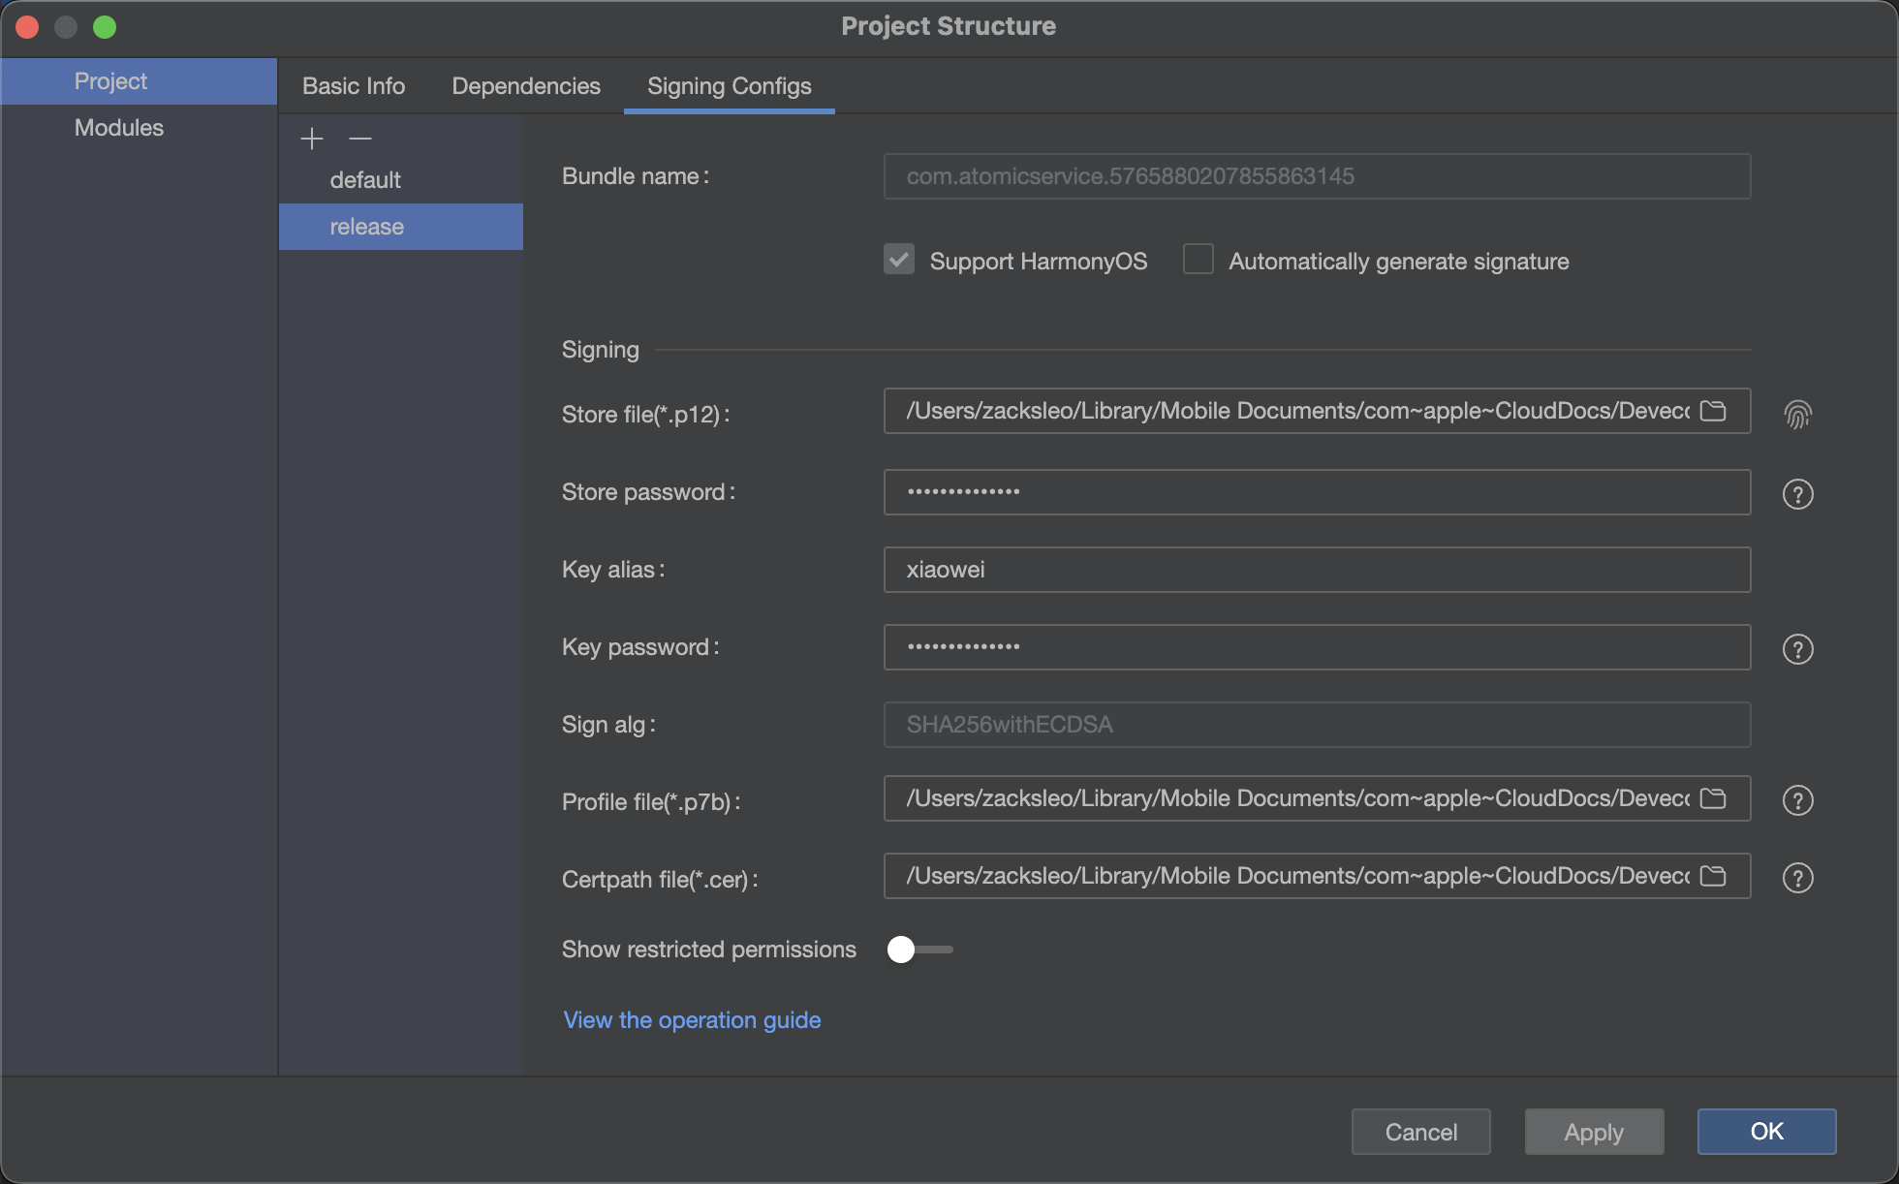Open help for Profile file
Screen dimensions: 1899x1184
1797,800
